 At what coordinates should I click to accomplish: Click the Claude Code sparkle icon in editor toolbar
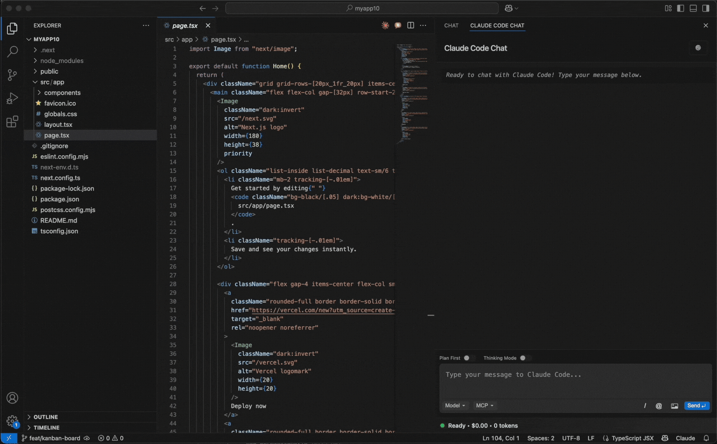385,26
